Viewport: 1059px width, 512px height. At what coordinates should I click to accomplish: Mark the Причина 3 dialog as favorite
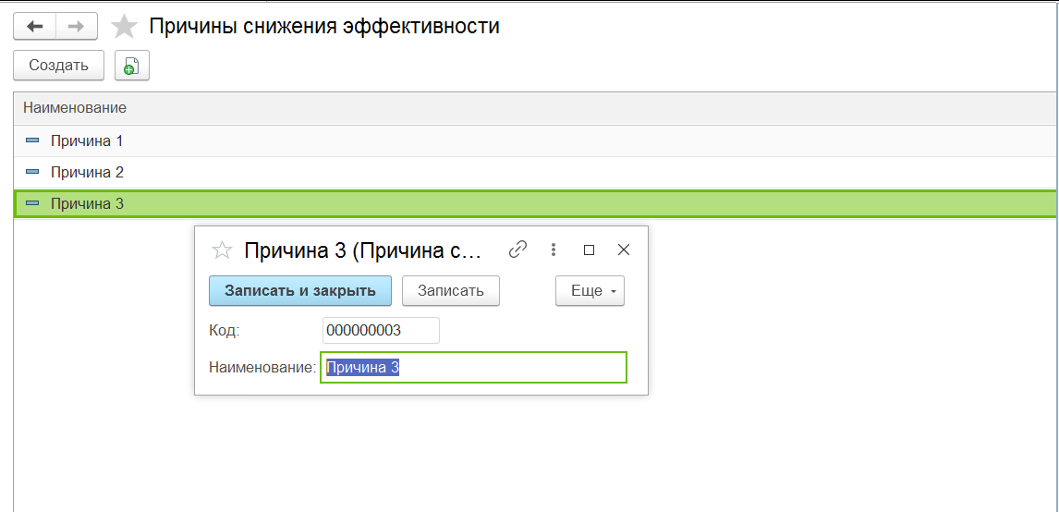click(222, 250)
